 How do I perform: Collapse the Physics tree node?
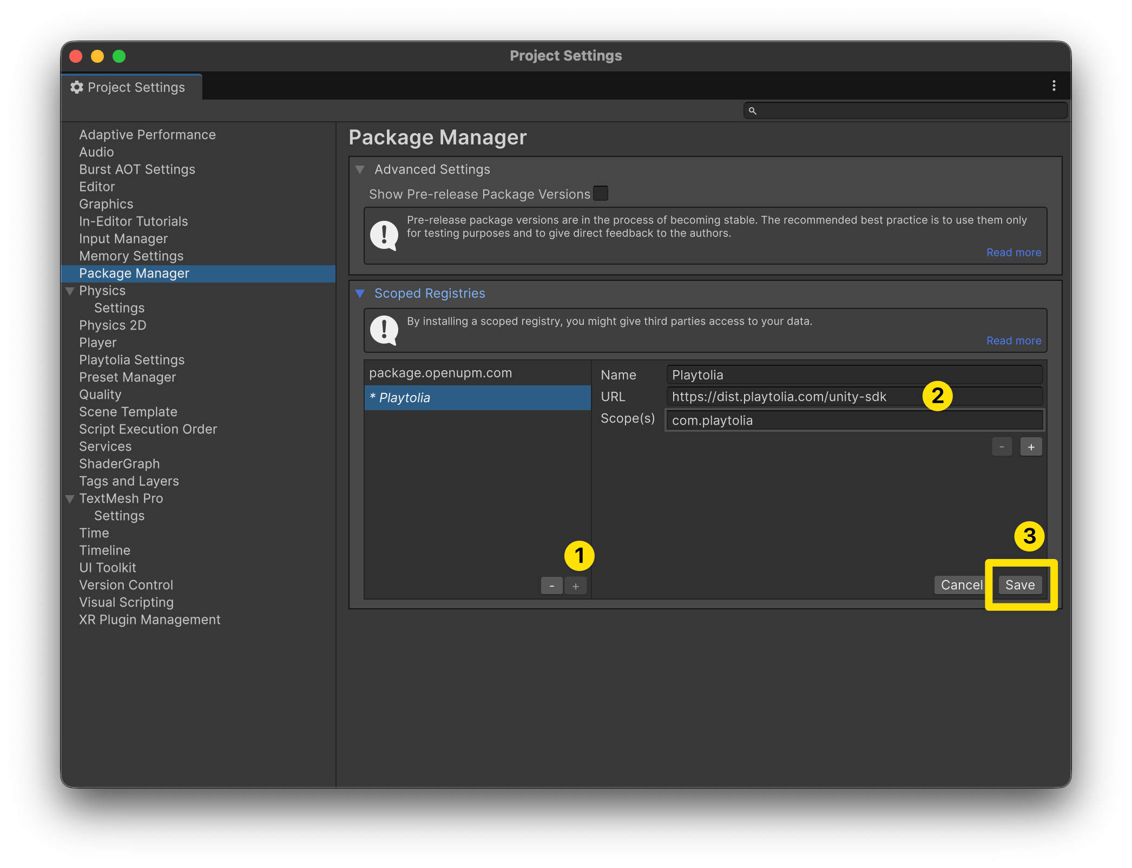(x=70, y=291)
